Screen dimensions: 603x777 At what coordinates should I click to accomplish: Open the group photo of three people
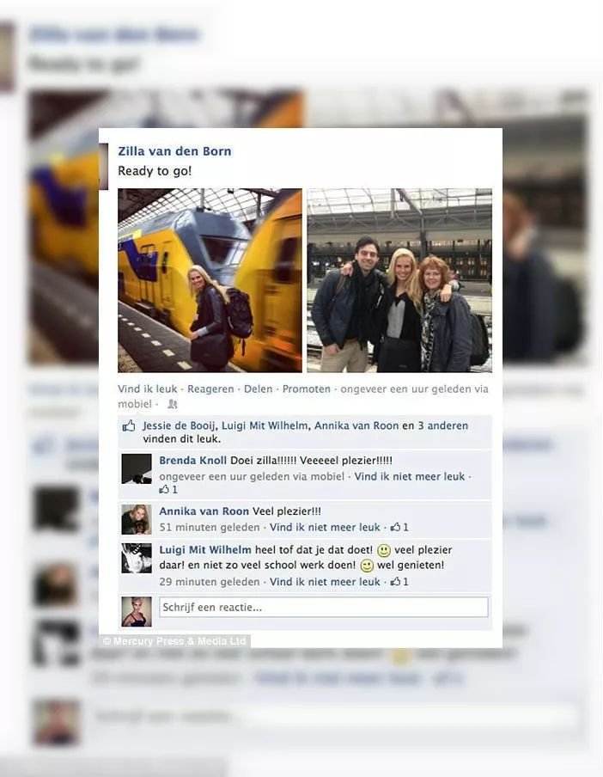click(399, 280)
